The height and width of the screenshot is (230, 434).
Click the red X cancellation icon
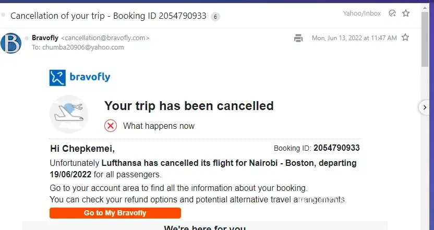point(111,126)
